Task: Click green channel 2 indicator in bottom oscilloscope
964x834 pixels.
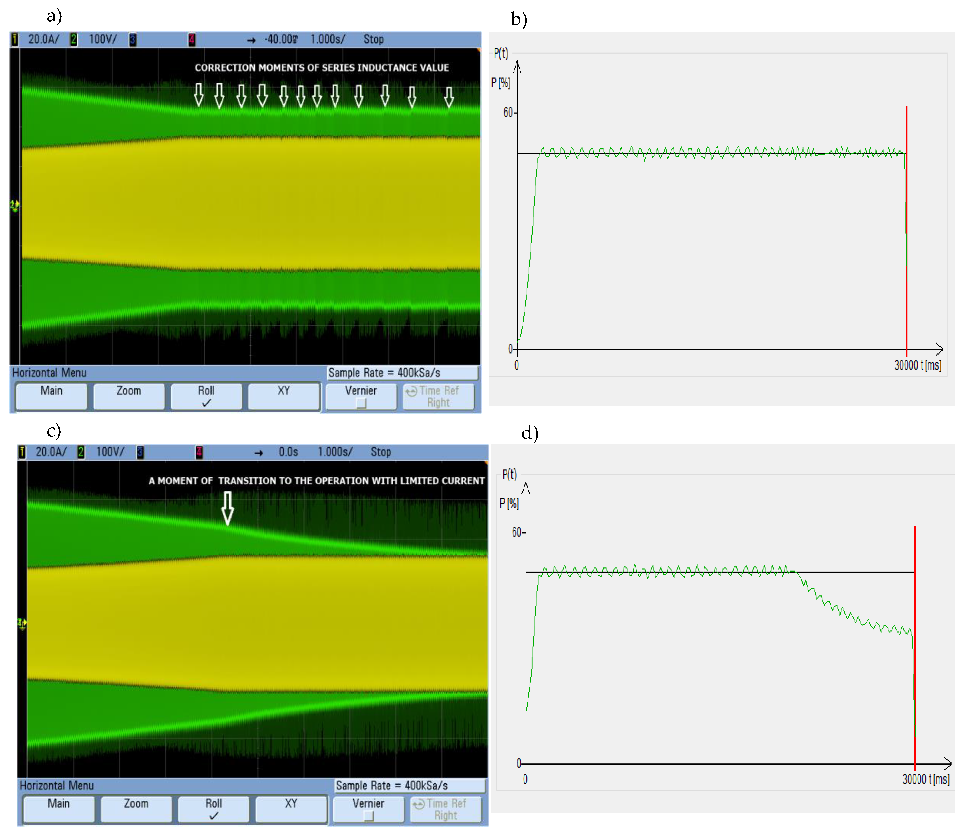Action: 81,452
